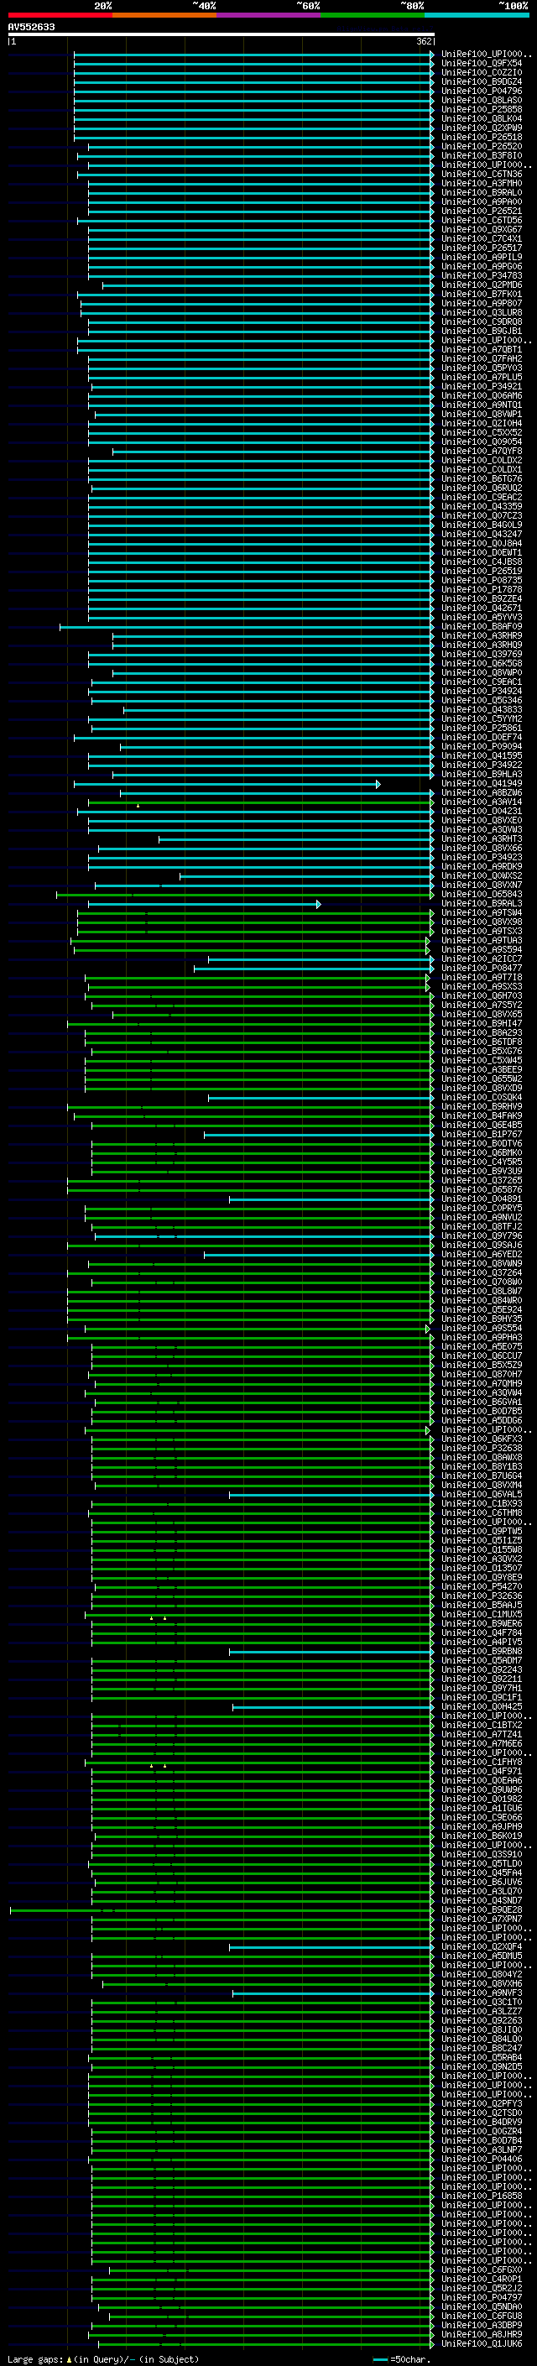Pick the red 20% identity color segment
Image resolution: width=537 pixels, height=2366 pixels.
click(x=60, y=15)
